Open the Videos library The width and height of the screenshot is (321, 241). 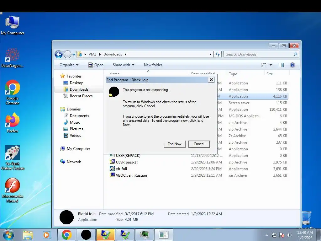72,136
